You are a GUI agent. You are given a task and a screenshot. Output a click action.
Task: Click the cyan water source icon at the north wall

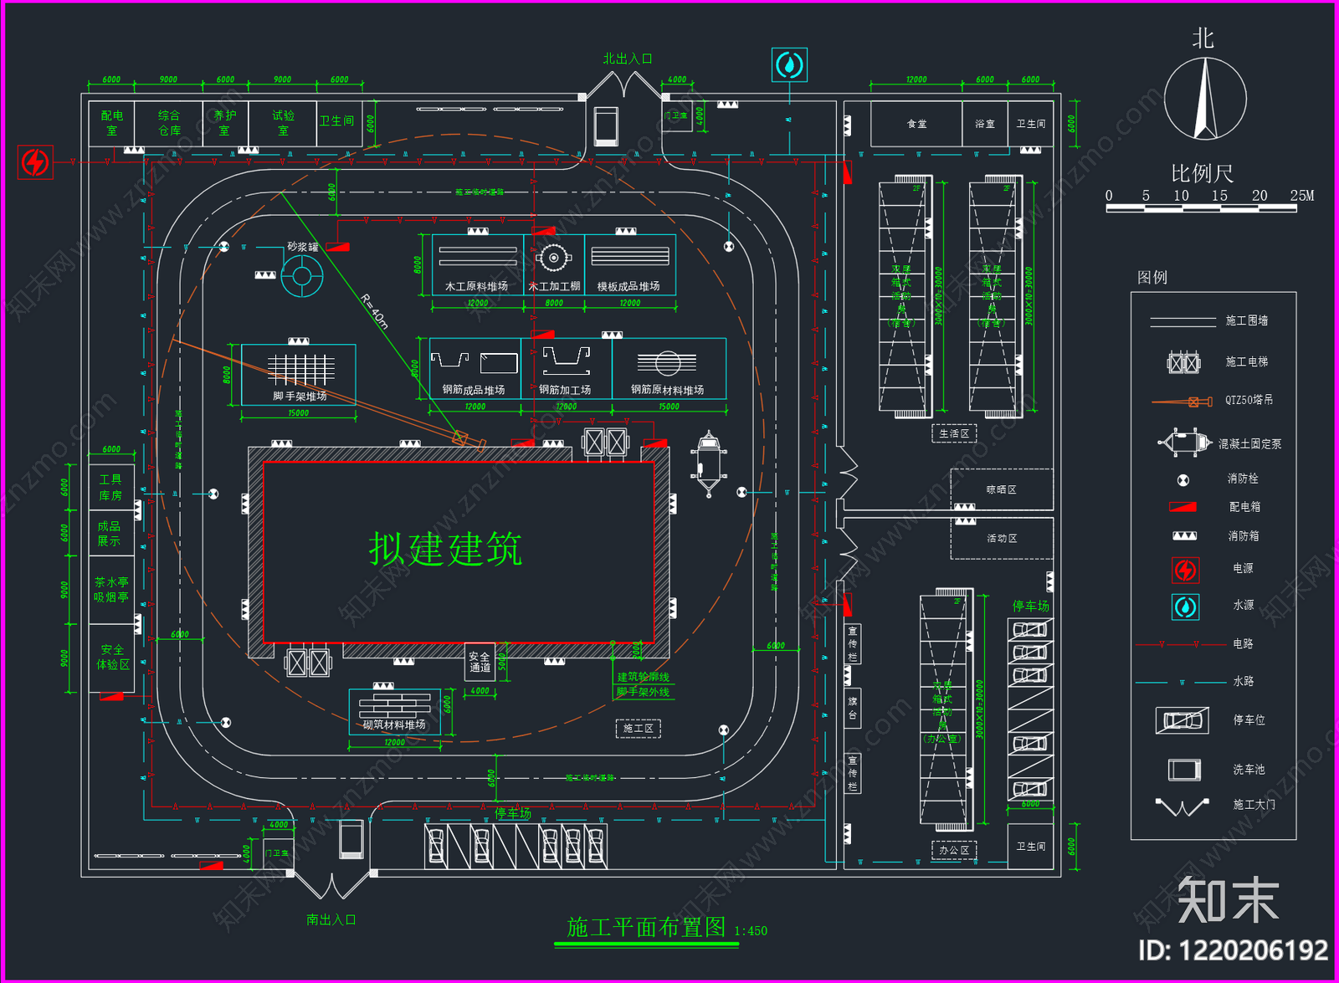pyautogui.click(x=789, y=64)
